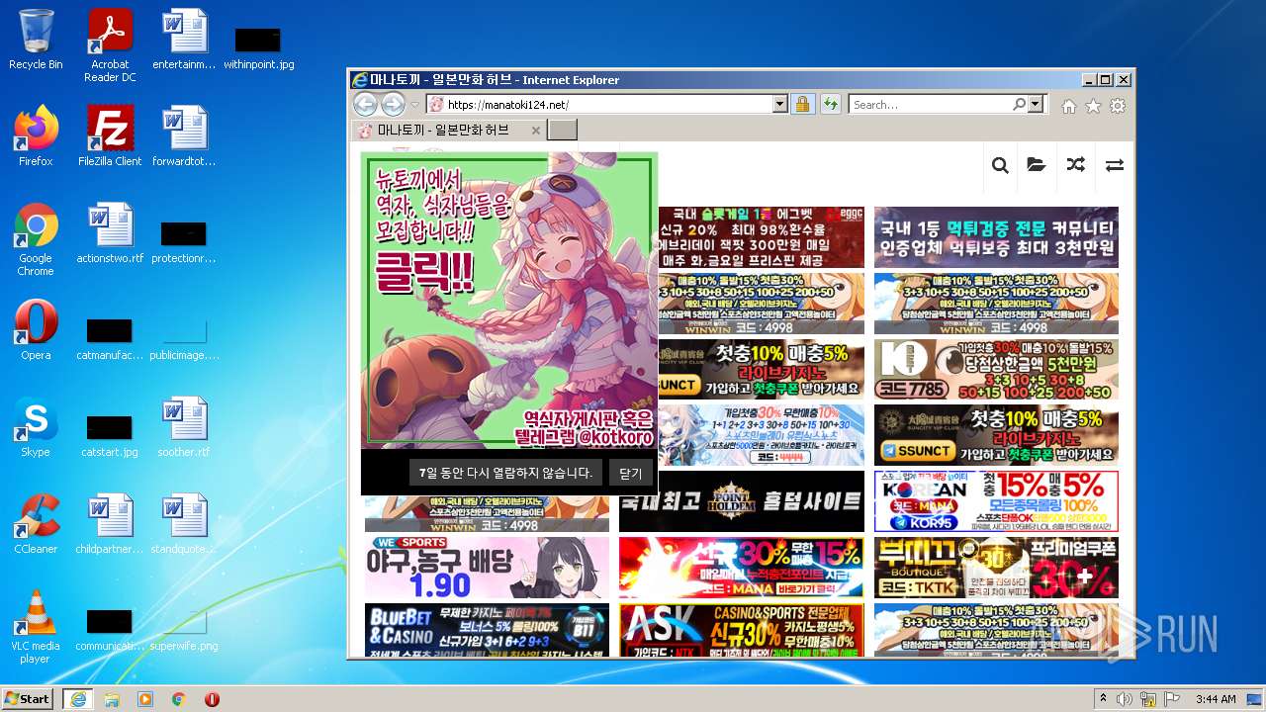1266x712 pixels.
Task: Click the site swap arrows icon
Action: pyautogui.click(x=1114, y=165)
